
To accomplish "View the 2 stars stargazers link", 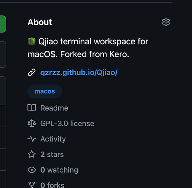I will click(52, 155).
